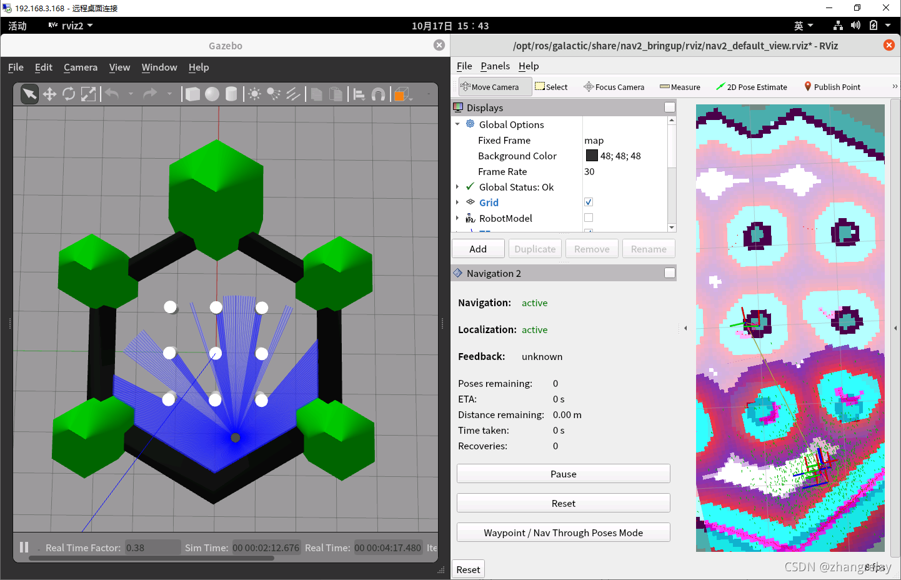Image resolution: width=901 pixels, height=580 pixels.
Task: Activate the translate mode tool in Gazebo
Action: click(49, 94)
